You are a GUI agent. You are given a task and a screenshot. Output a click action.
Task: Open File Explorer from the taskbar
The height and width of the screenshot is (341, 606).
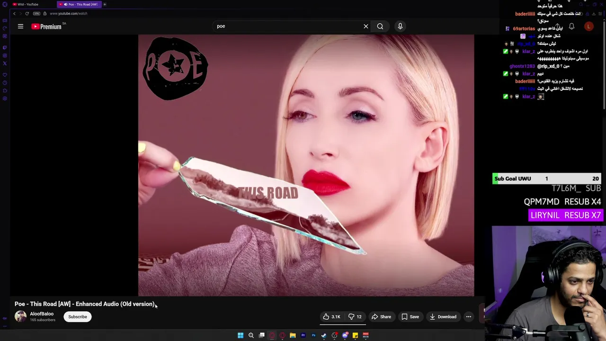coord(293,335)
